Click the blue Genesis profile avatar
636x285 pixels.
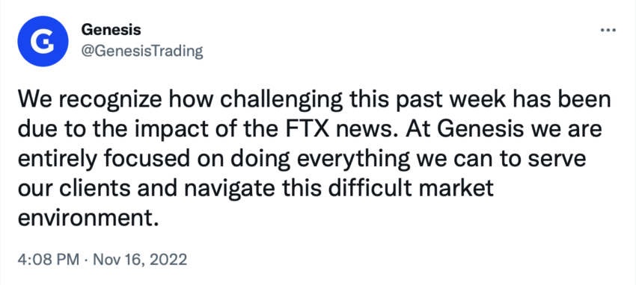coord(42,42)
